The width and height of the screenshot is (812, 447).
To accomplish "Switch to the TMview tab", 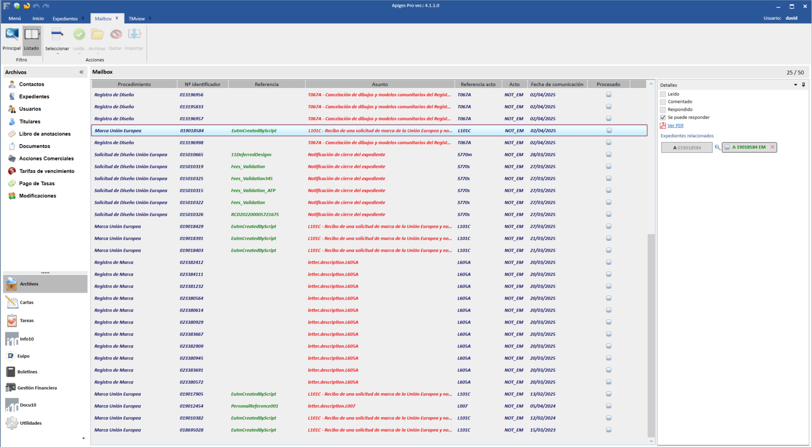I will click(x=137, y=18).
